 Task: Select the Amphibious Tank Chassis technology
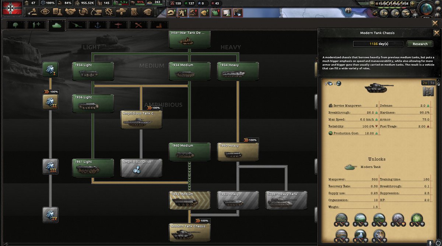pyautogui.click(x=141, y=120)
